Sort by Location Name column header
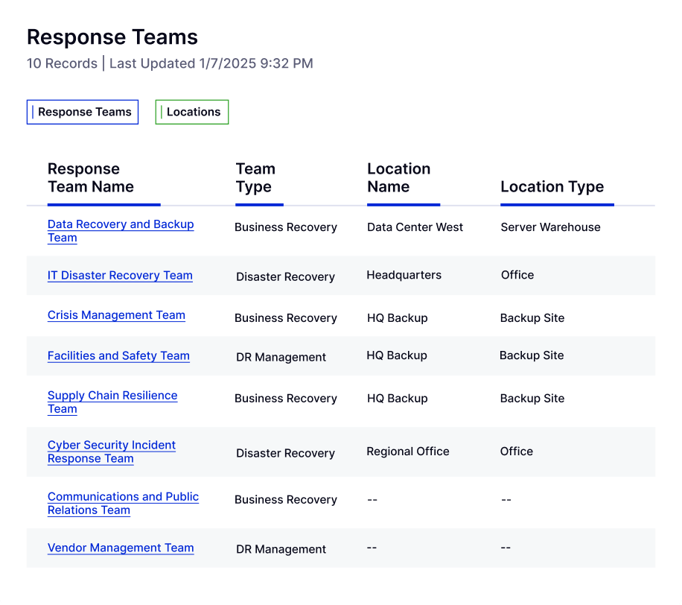 coord(399,177)
